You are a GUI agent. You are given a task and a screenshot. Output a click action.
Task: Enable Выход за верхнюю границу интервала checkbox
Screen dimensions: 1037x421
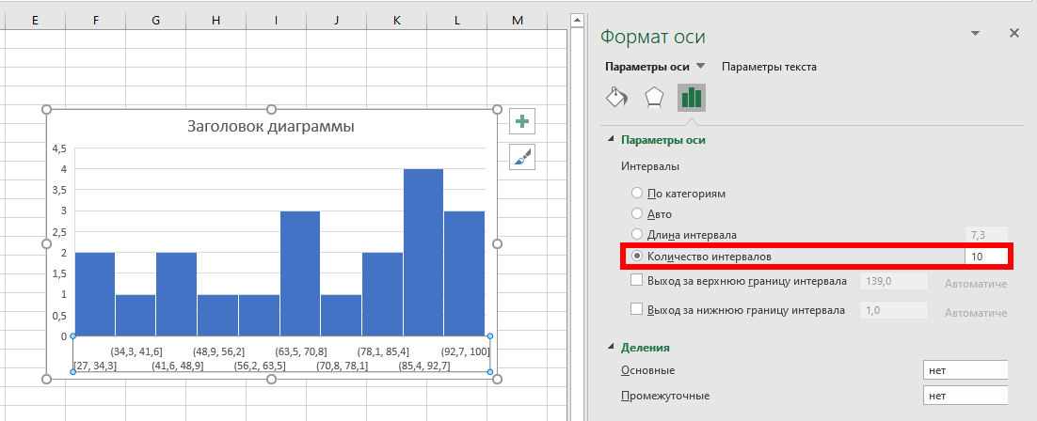(635, 281)
